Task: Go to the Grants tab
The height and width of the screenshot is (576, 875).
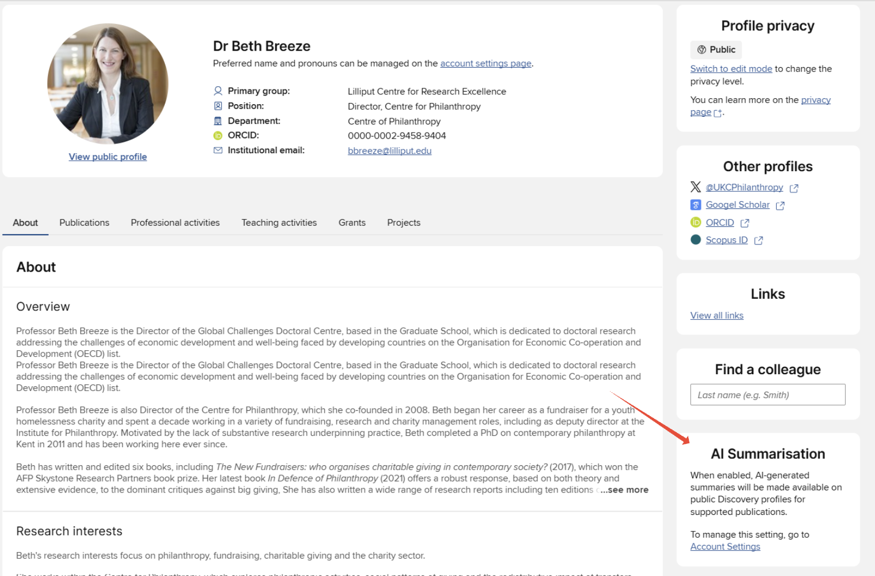Action: 352,223
